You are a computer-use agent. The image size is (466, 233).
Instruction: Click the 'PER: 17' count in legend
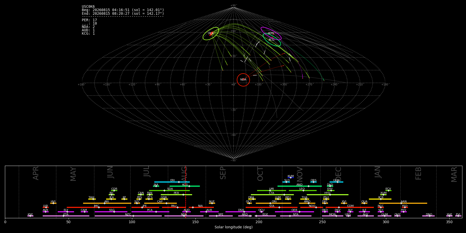pos(89,20)
